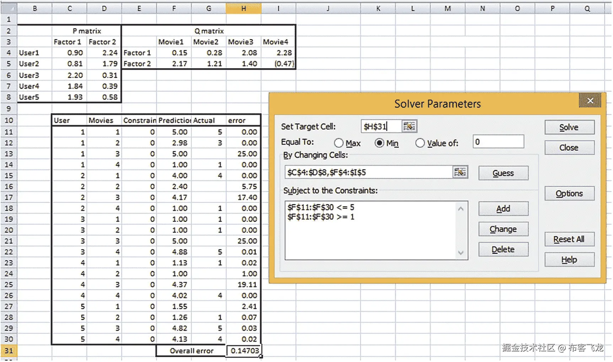Click the Target Cell range selector icon
The height and width of the screenshot is (362, 613).
(x=409, y=126)
